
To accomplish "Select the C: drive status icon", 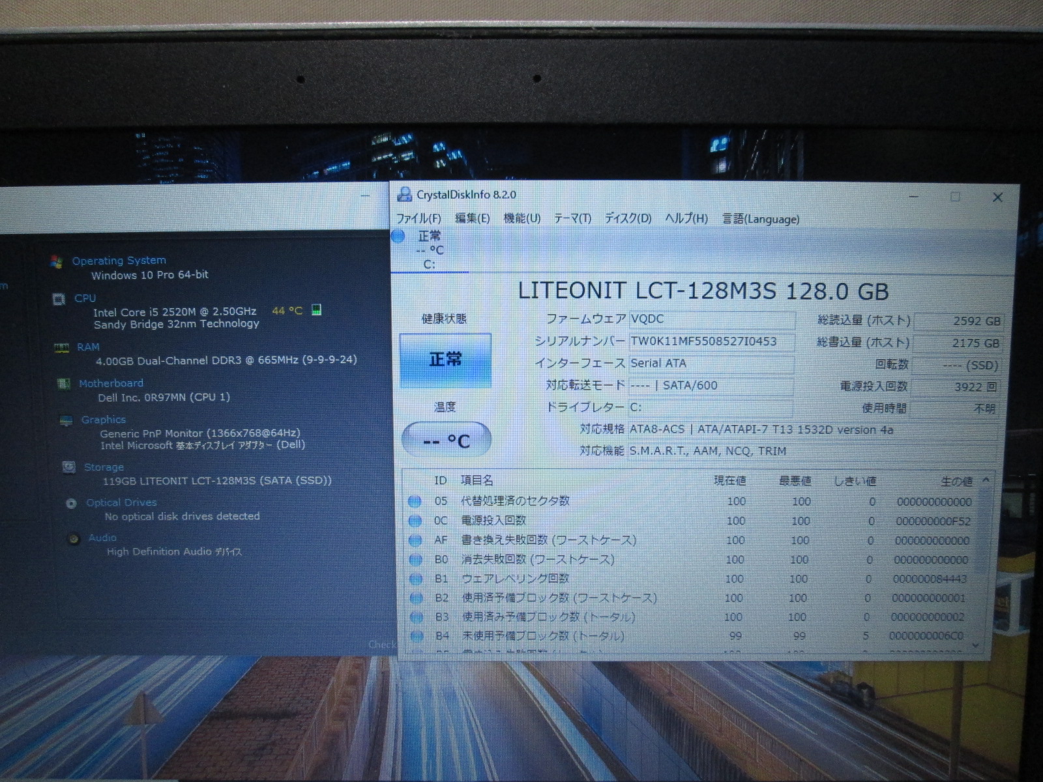I will pyautogui.click(x=398, y=237).
